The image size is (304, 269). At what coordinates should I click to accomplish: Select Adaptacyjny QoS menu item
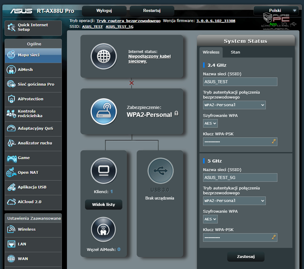33,129
